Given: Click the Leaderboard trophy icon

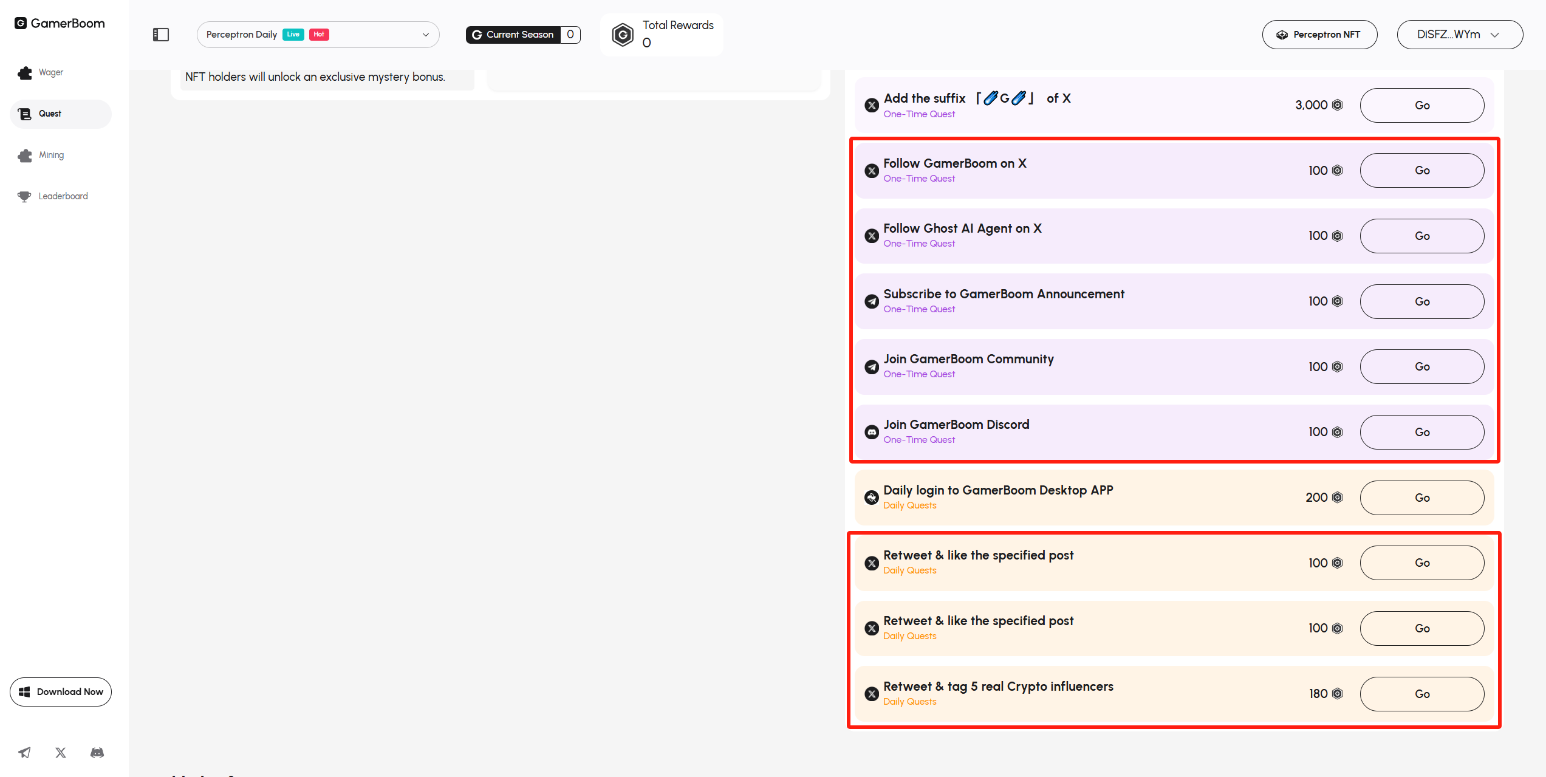Looking at the screenshot, I should point(24,196).
